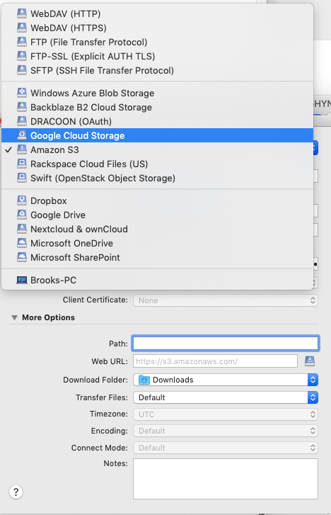
Task: Select Rackspace Cloud Files (US)
Action: (x=158, y=164)
